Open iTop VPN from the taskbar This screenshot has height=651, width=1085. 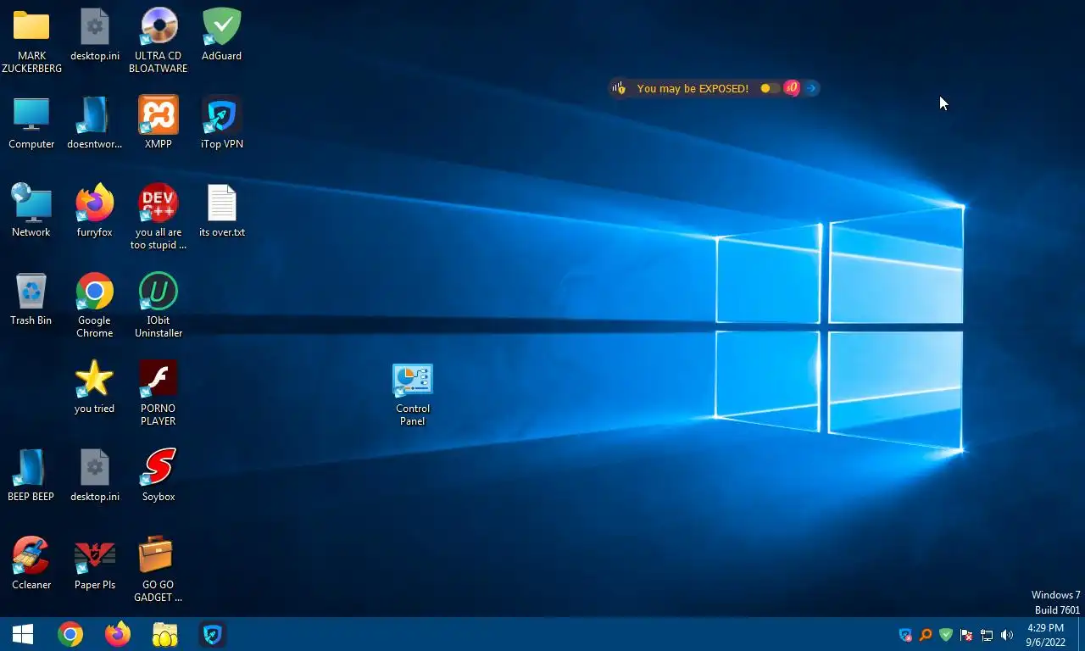213,634
